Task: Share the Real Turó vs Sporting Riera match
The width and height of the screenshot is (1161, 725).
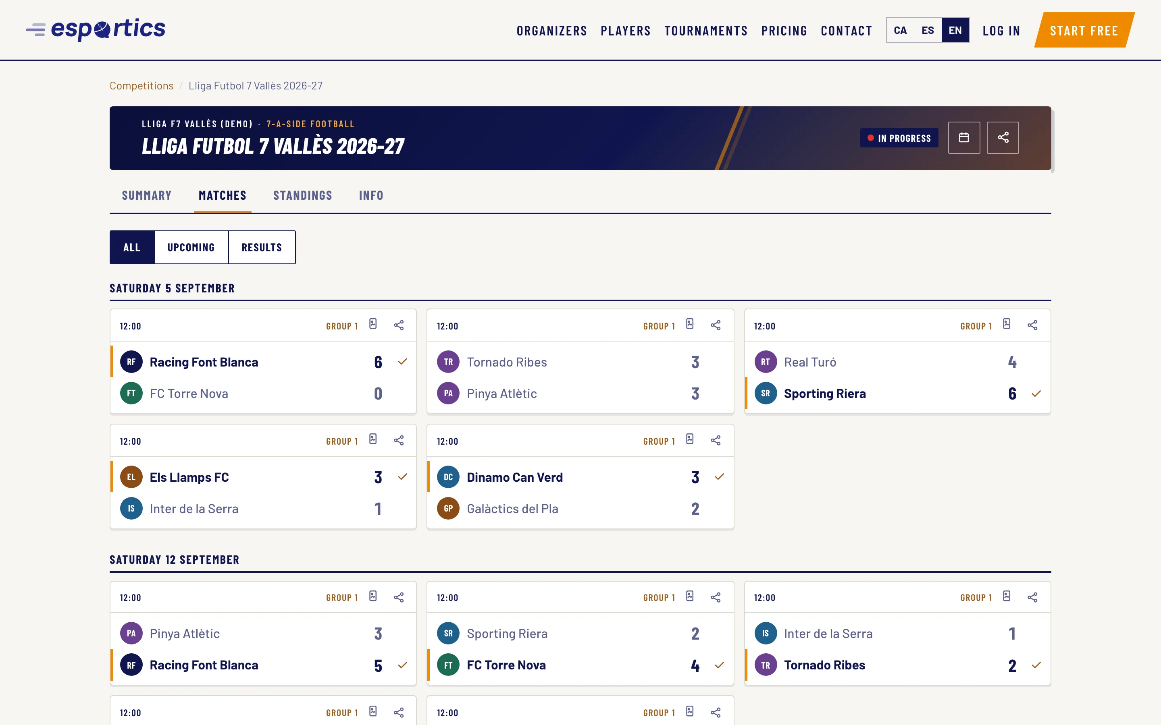Action: [x=1032, y=325]
